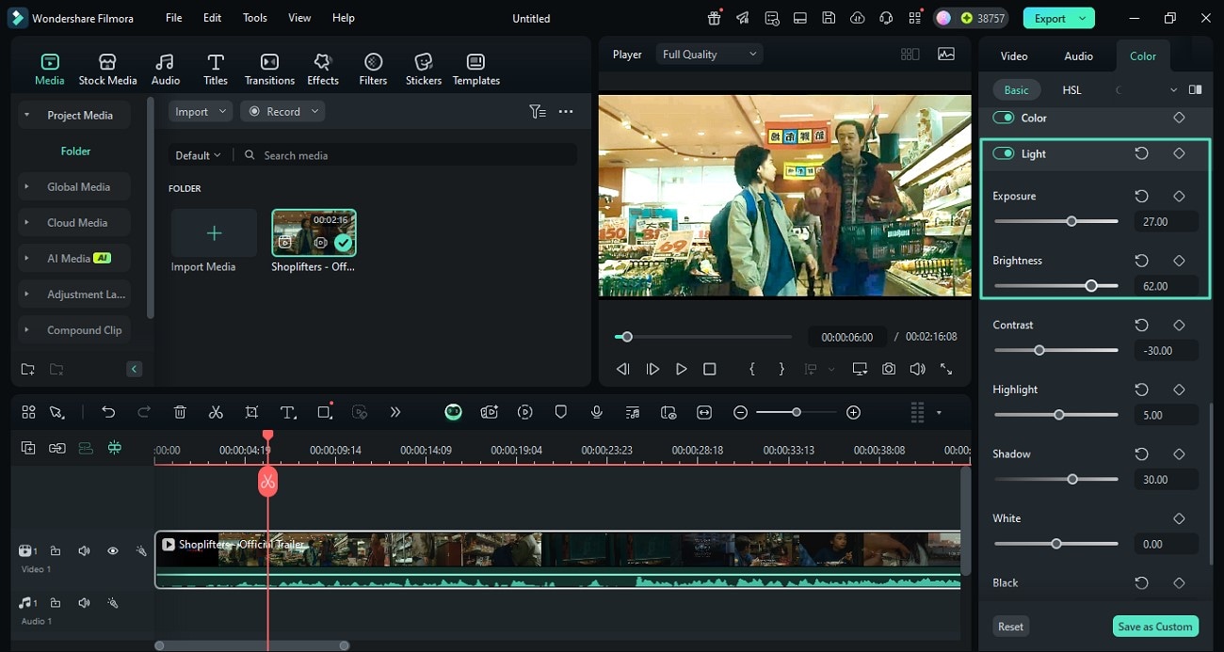Image resolution: width=1224 pixels, height=652 pixels.
Task: Open the Transitions tab
Action: pyautogui.click(x=269, y=70)
